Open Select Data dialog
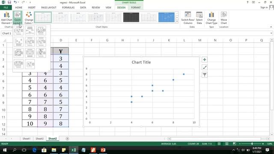This screenshot has height=154, width=274. click(199, 18)
